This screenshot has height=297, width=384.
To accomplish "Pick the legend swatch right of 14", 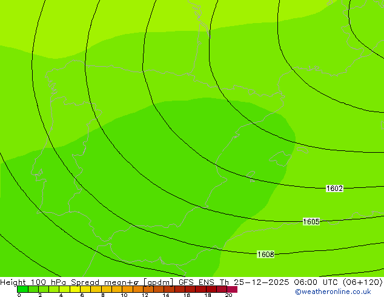I will 169,289.
